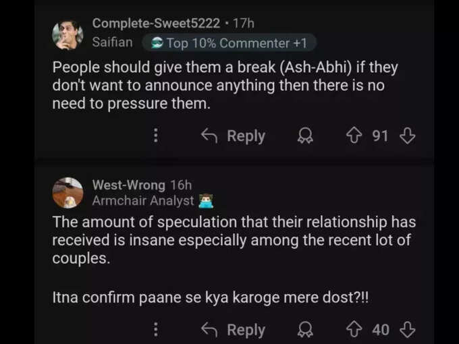Click the Top 10% Commenter badge
This screenshot has height=344, width=459.
(229, 42)
